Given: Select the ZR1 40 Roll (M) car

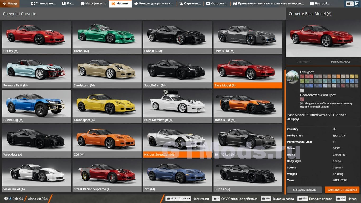Looking at the screenshot, I should tap(248, 141).
